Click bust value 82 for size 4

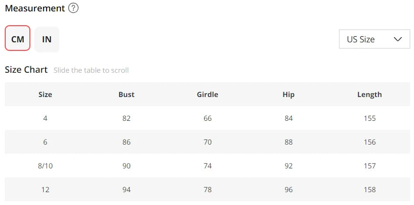tap(126, 118)
